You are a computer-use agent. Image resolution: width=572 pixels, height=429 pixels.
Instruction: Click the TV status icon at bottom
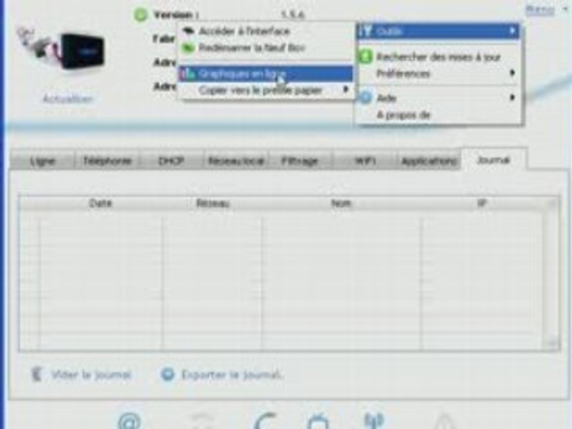pos(318,421)
